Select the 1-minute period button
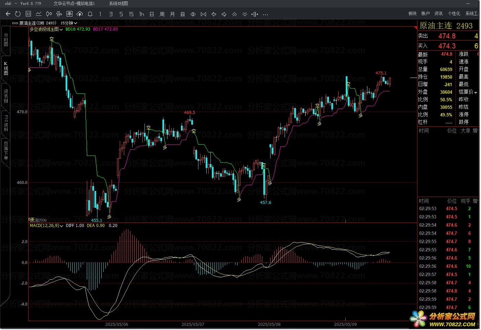 [100, 14]
